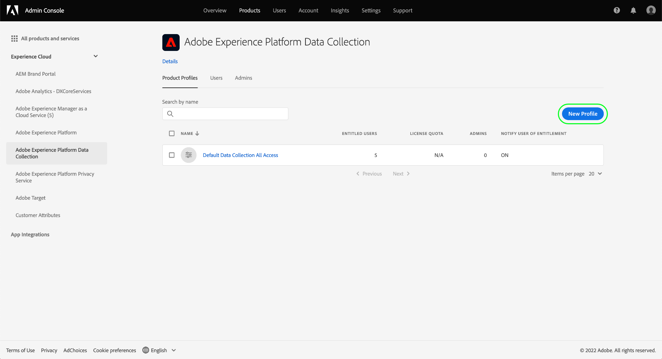Select Adobe Target in the sidebar
This screenshot has height=359, width=662.
[30, 198]
